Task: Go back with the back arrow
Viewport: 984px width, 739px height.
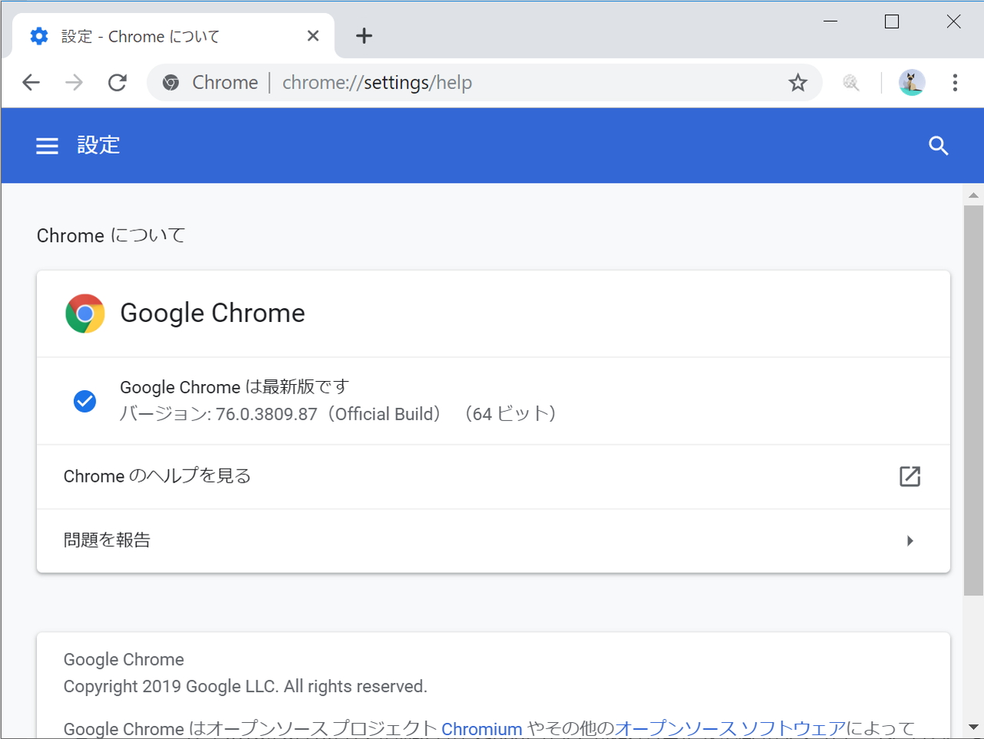Action: [x=31, y=82]
